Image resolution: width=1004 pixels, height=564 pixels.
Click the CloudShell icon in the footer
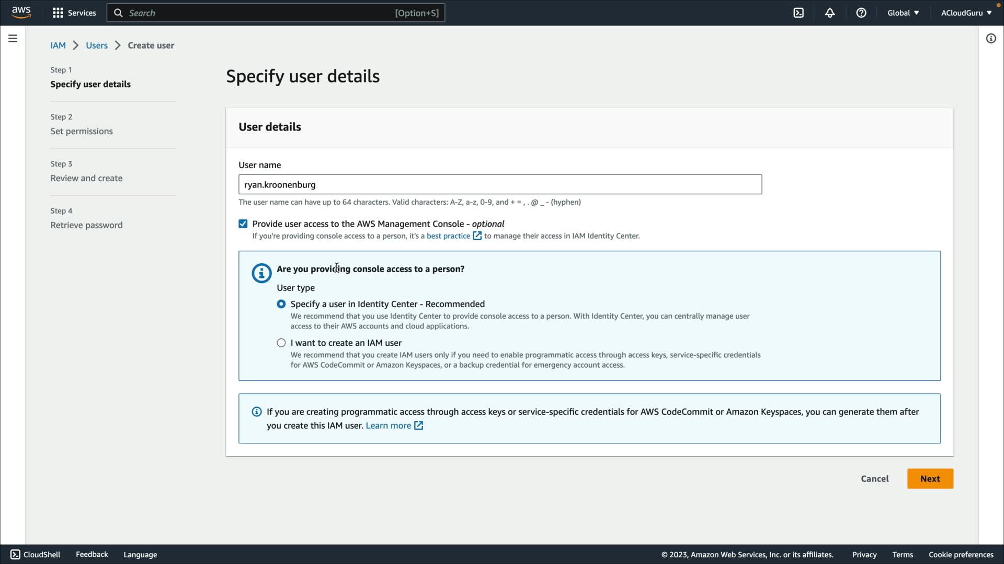coord(15,555)
